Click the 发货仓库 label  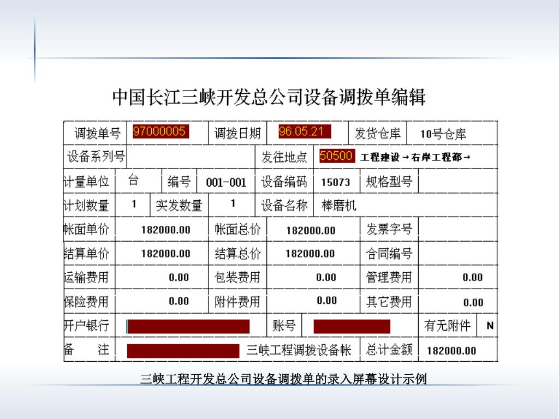tap(378, 134)
